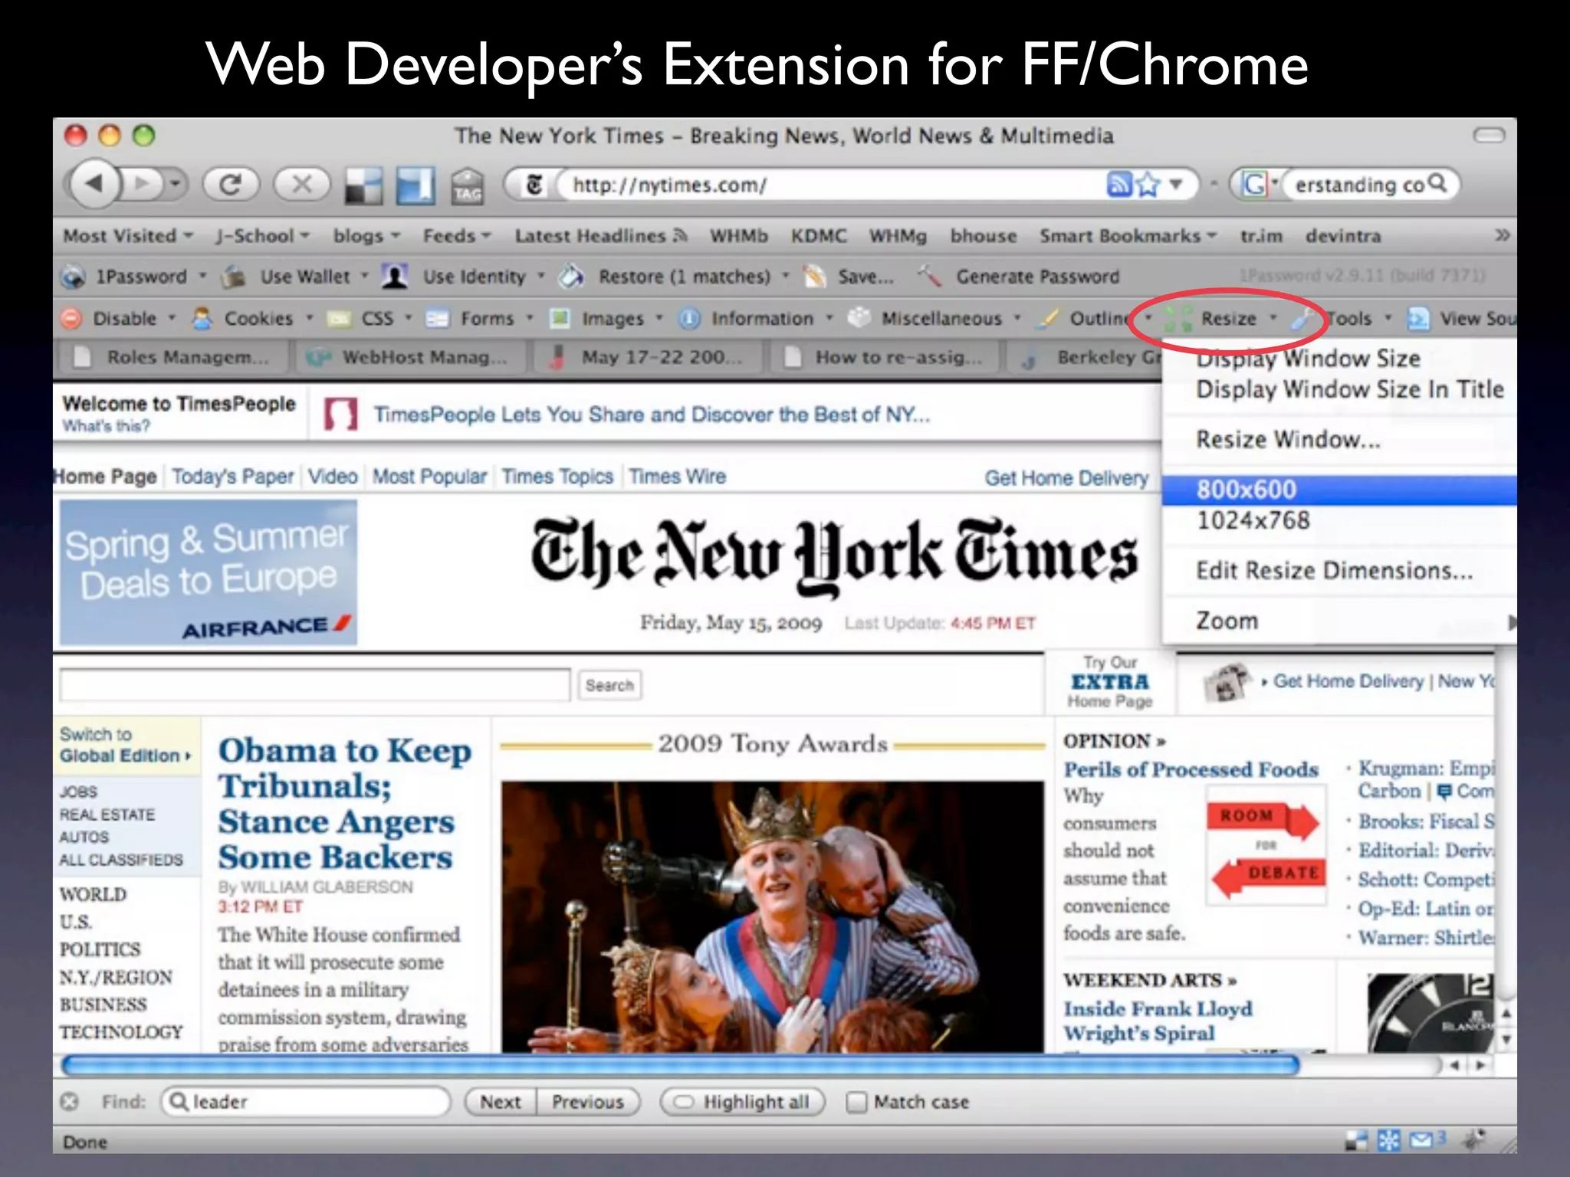The image size is (1570, 1177).
Task: Toggle the Highlight all button
Action: [743, 1102]
